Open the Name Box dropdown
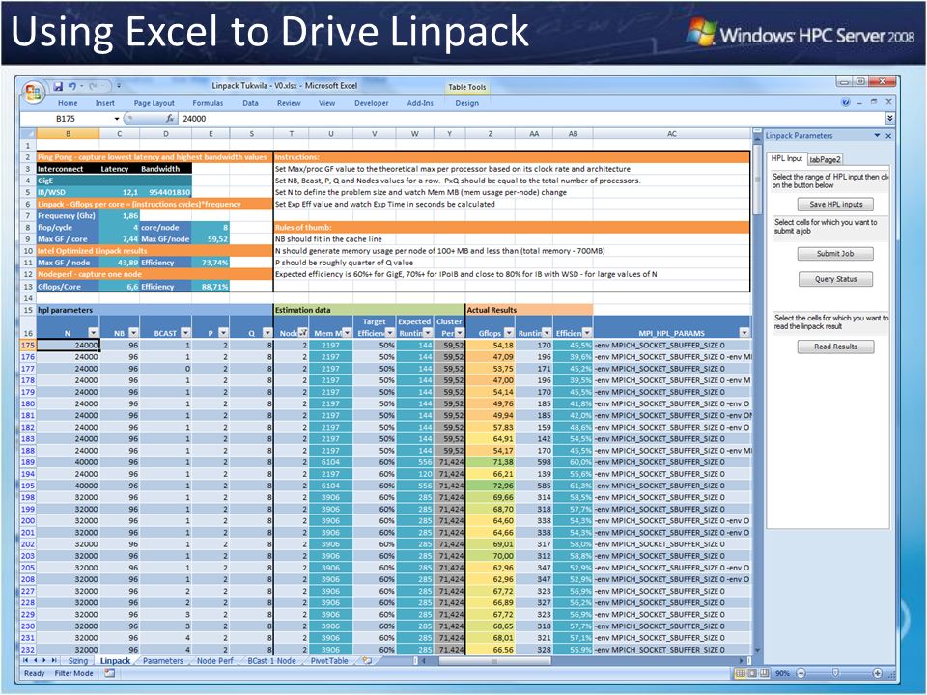Screen dimensions: 927x695 pos(117,119)
